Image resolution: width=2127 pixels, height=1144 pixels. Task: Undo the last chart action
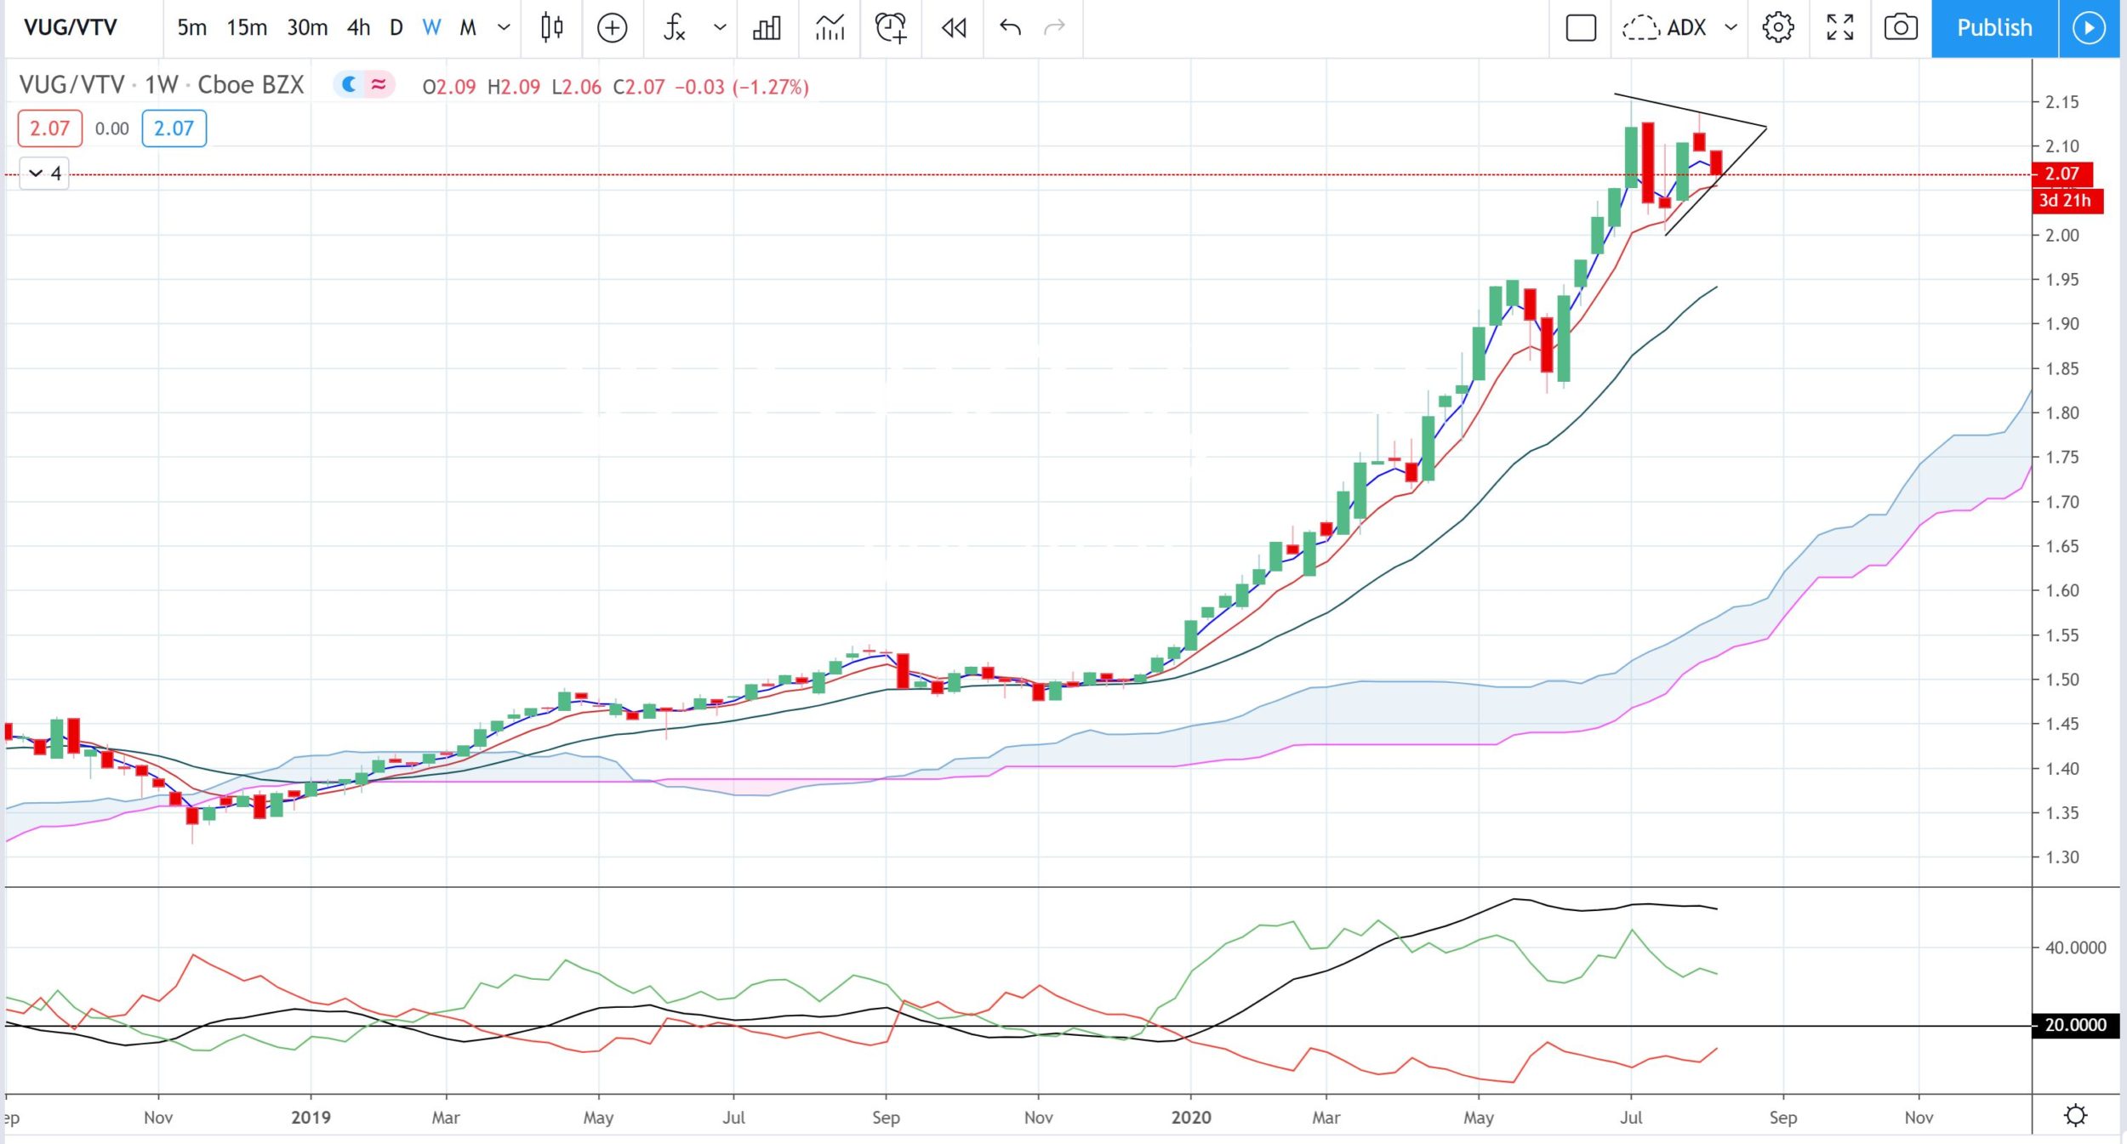1010,28
